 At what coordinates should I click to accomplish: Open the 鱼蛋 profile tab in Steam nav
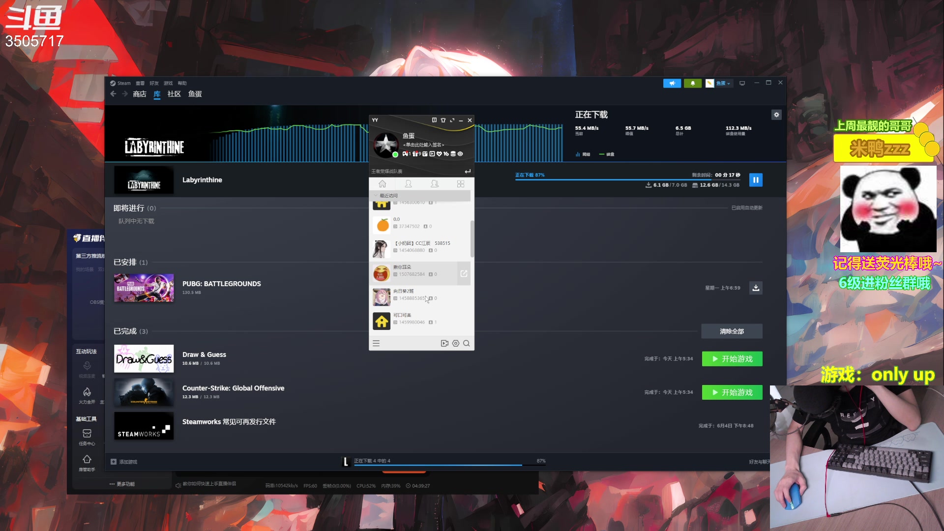pos(195,94)
